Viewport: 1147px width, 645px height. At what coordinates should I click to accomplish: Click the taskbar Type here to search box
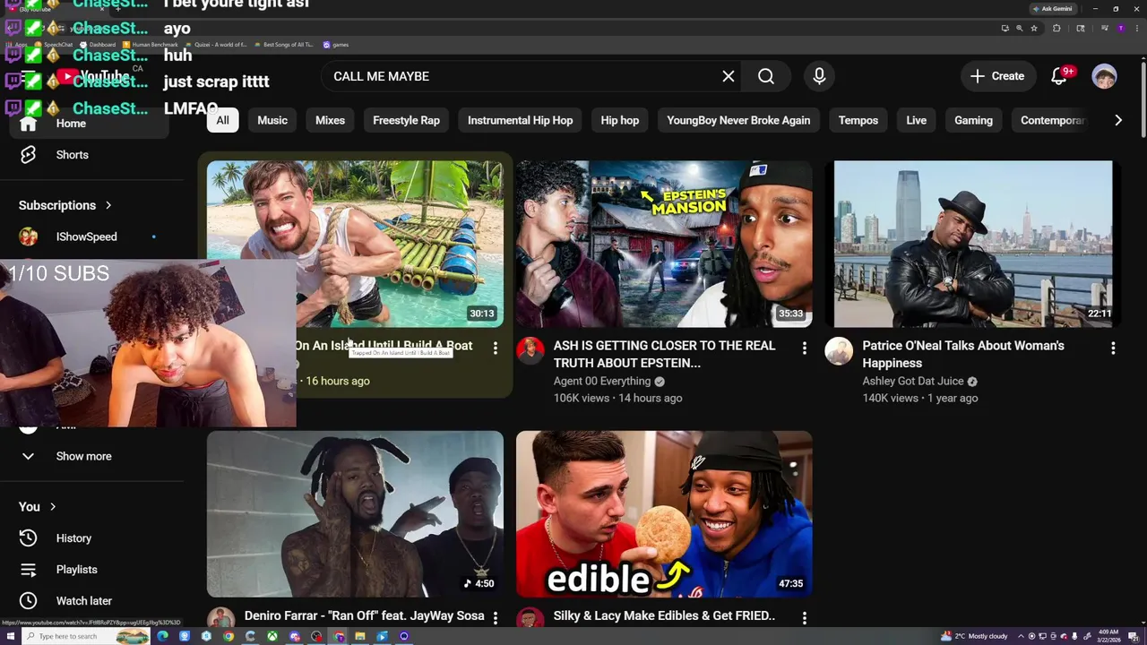click(85, 636)
